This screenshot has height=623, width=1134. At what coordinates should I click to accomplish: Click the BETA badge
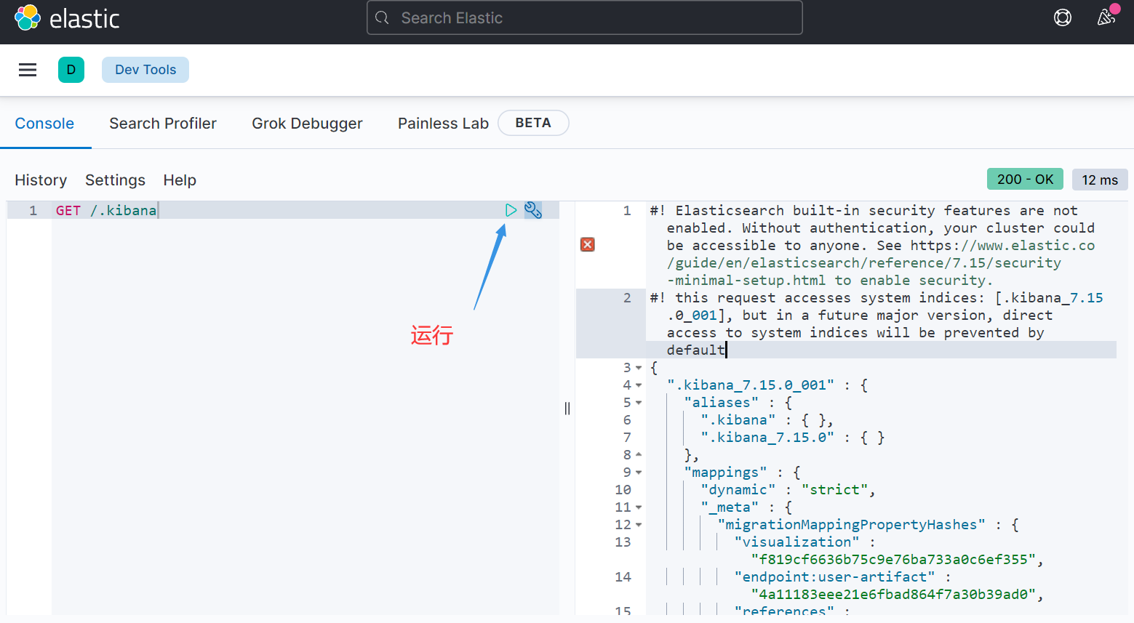point(533,123)
